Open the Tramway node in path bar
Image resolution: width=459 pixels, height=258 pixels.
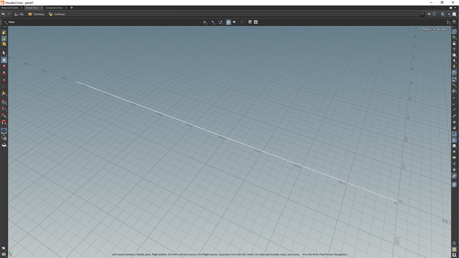click(36, 14)
